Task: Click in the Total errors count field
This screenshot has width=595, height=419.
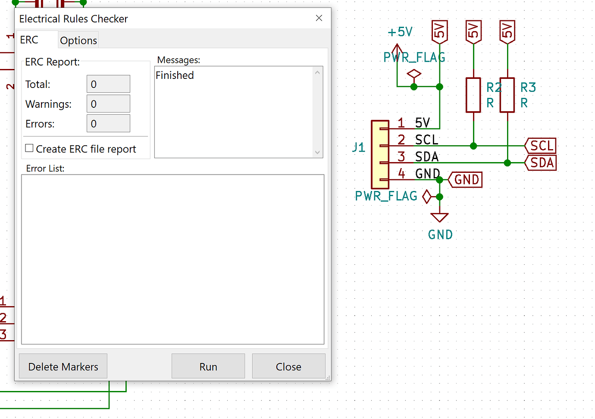Action: point(108,84)
